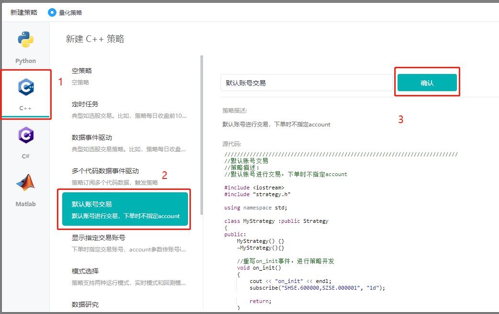Click the //重写on_init事件 comment line
Screen dimensions: 499x314
tap(286, 261)
